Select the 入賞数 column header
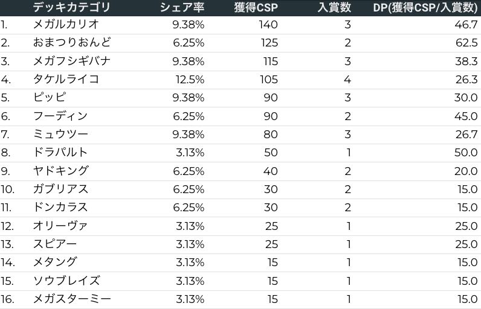The image size is (481, 309). pos(334,7)
